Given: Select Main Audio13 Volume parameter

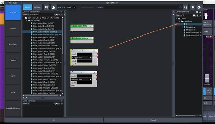Looking at the screenshot, I should point(45,88).
